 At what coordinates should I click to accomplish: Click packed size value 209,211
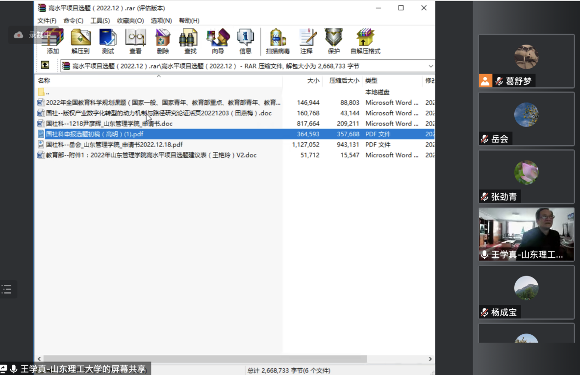point(348,124)
